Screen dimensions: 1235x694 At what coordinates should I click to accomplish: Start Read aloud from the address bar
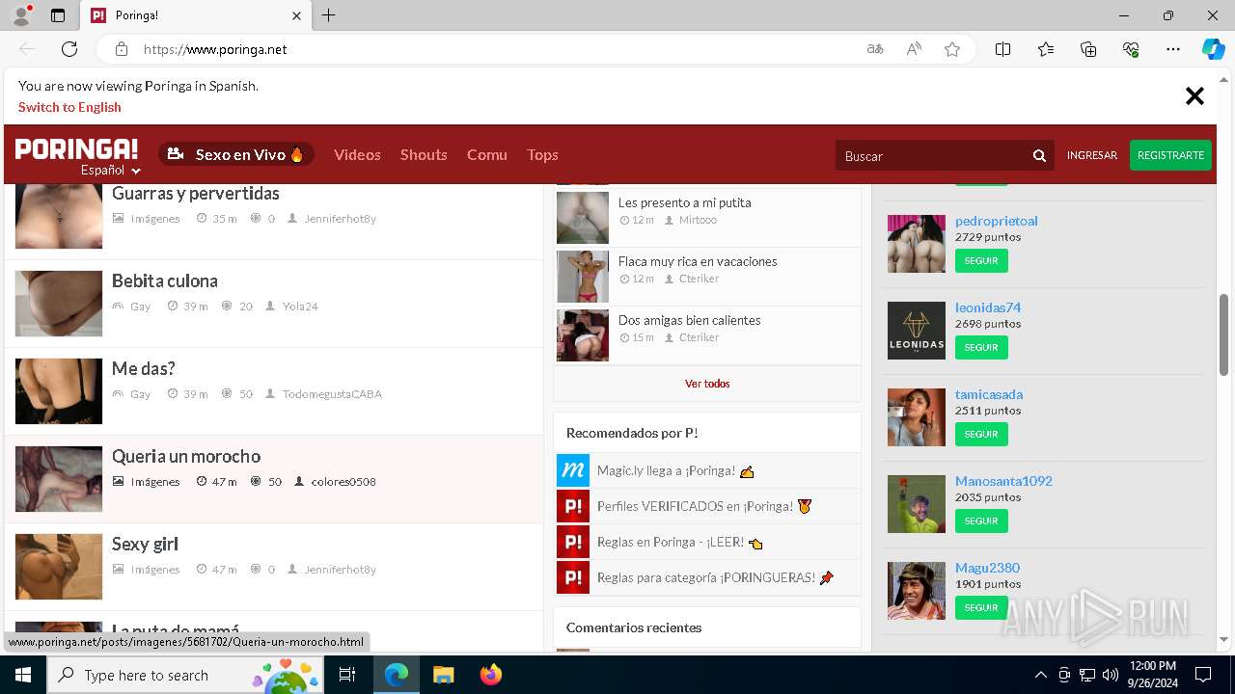click(x=914, y=49)
